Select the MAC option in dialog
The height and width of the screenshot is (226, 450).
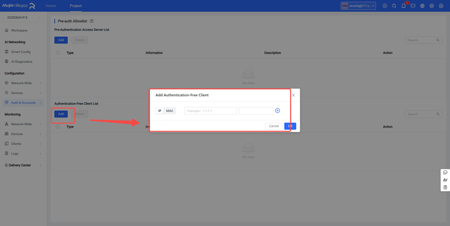click(x=170, y=111)
